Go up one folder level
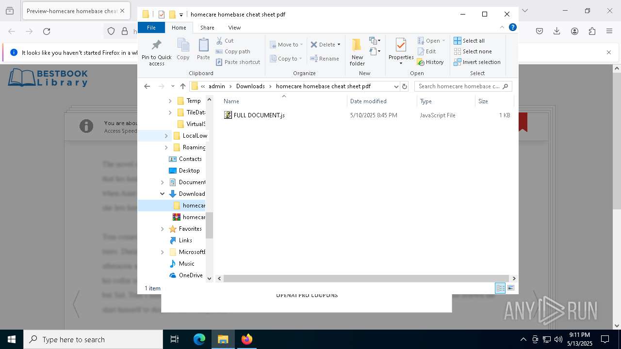 (182, 86)
